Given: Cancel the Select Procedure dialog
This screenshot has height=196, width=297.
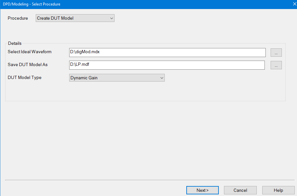Looking at the screenshot, I should [240, 190].
